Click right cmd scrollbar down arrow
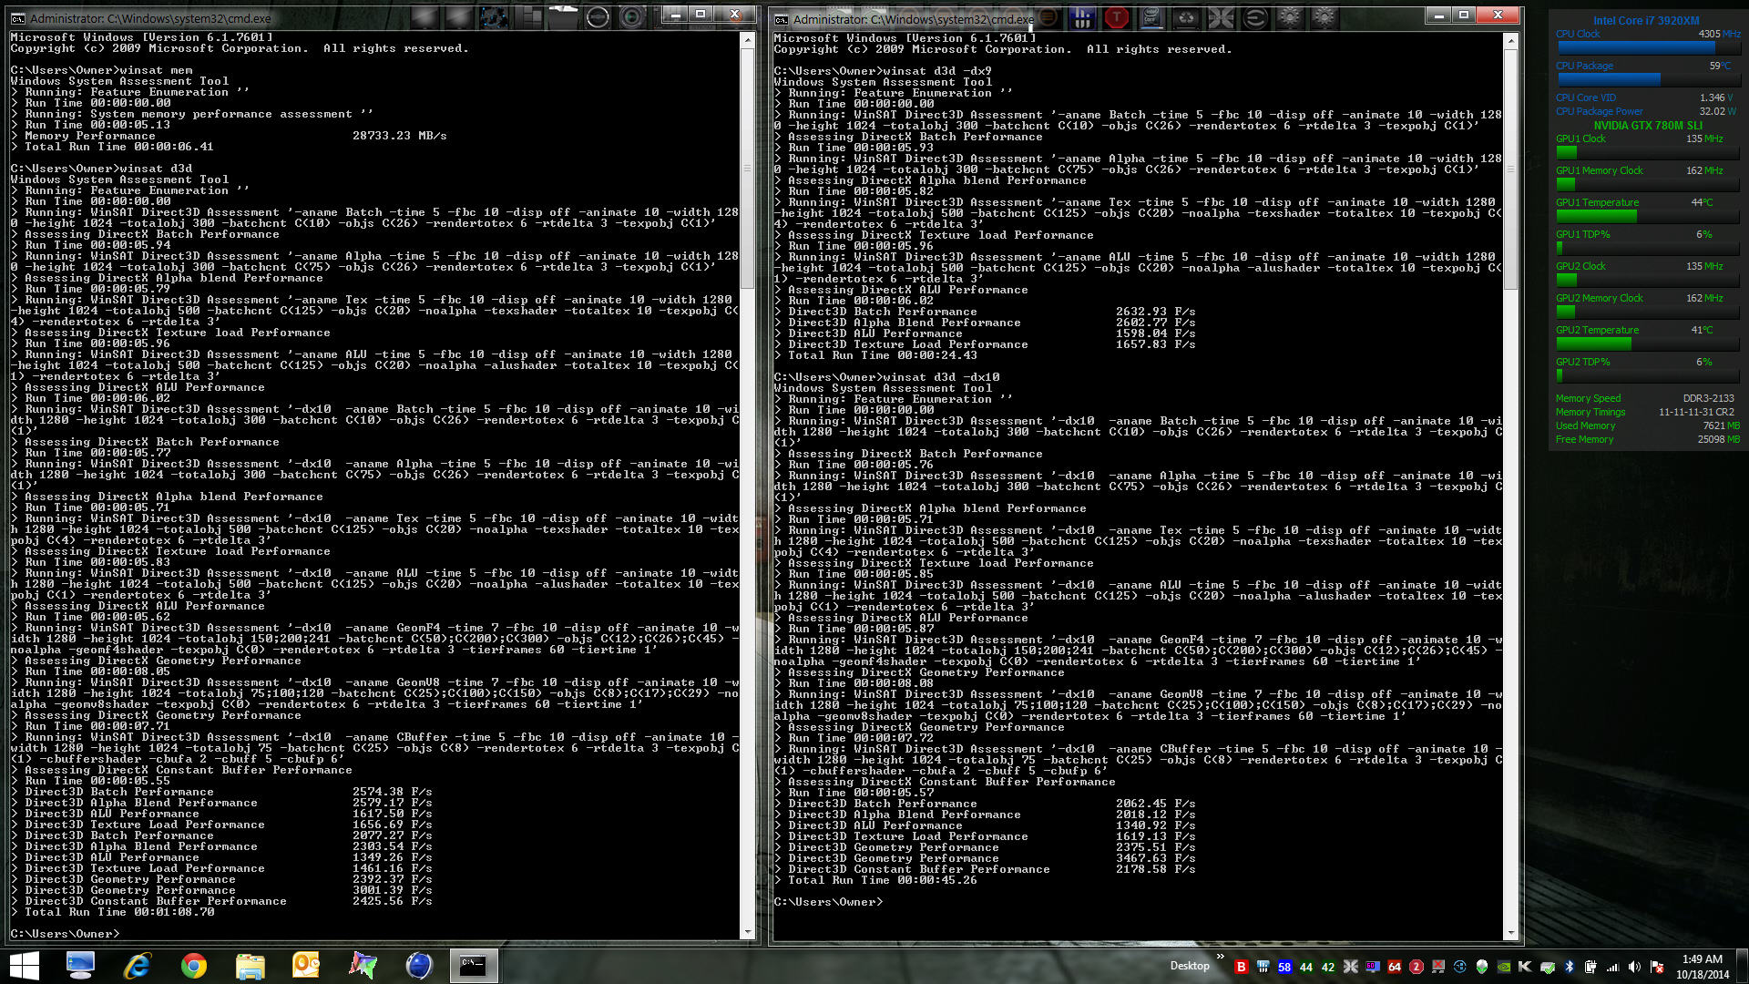The image size is (1749, 984). coord(1511,933)
